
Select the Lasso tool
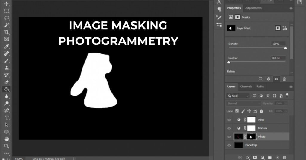point(7,18)
